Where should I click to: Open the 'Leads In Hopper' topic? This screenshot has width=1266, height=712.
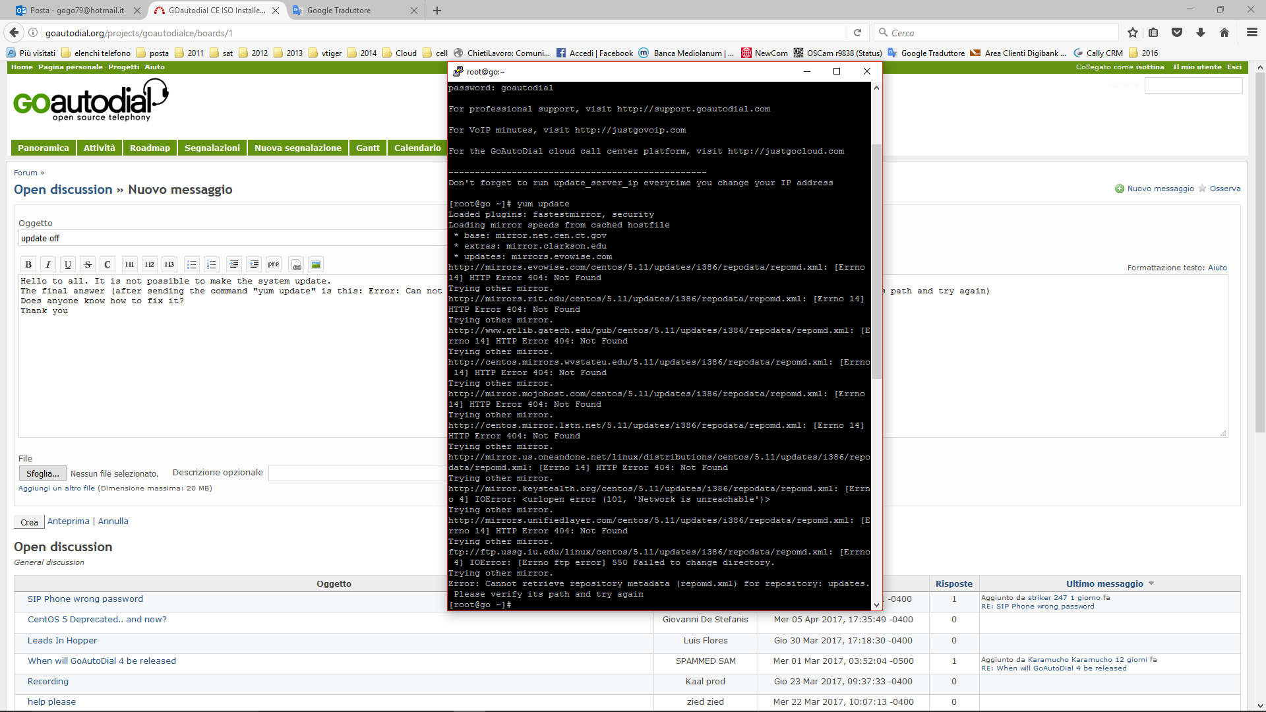pos(62,640)
